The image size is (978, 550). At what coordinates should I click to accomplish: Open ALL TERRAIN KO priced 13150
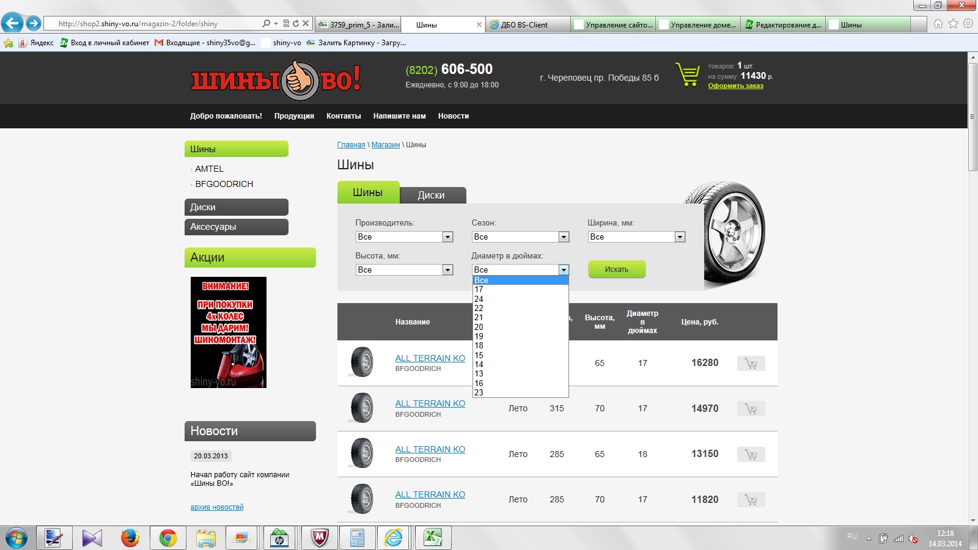(430, 449)
